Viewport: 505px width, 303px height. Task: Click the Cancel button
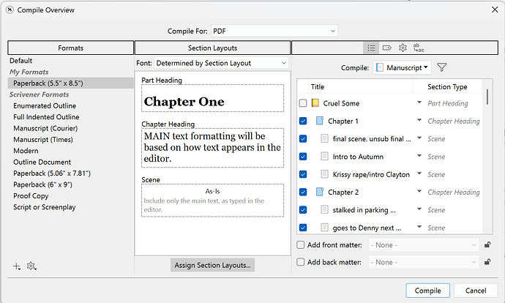click(476, 291)
